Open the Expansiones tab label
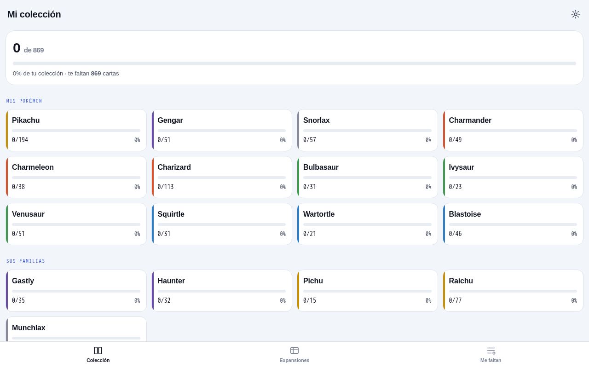The width and height of the screenshot is (589, 368). (x=294, y=360)
